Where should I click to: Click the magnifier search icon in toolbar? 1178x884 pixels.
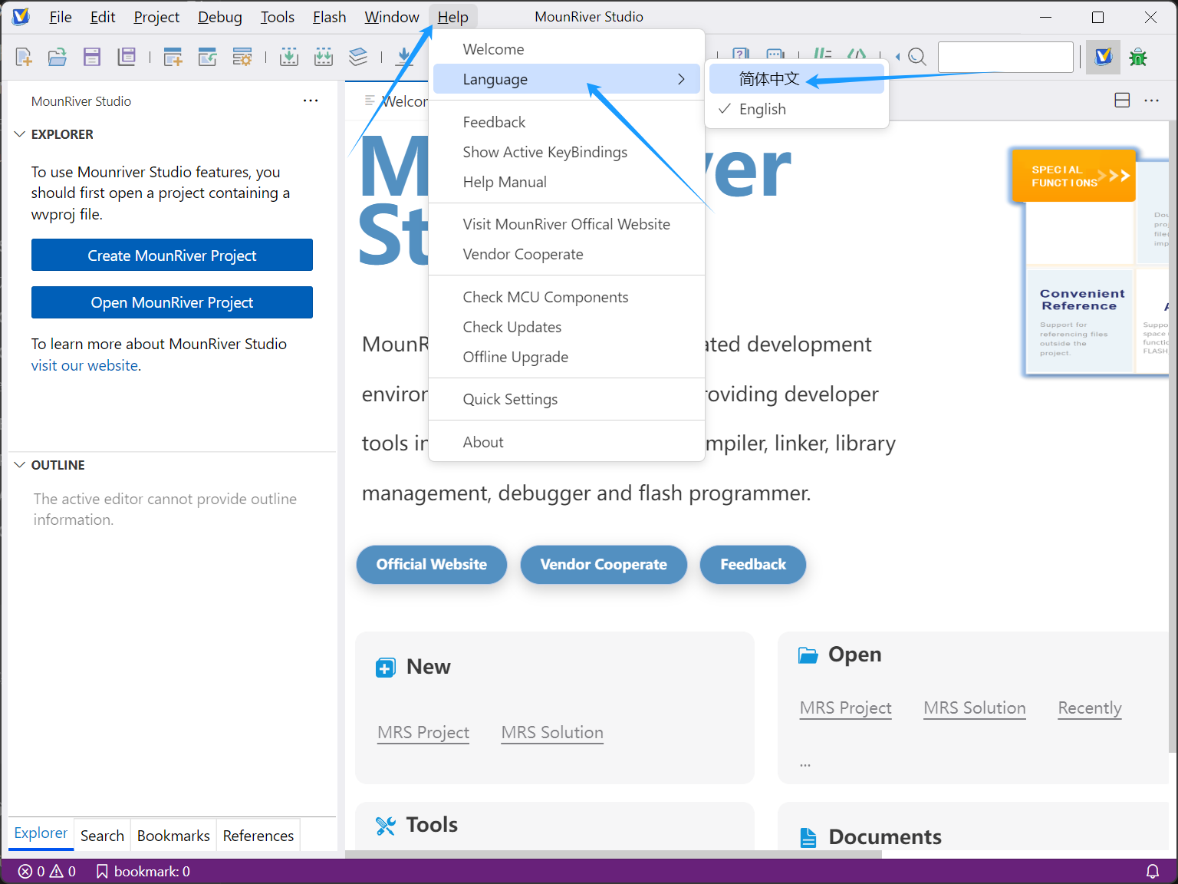coord(917,57)
